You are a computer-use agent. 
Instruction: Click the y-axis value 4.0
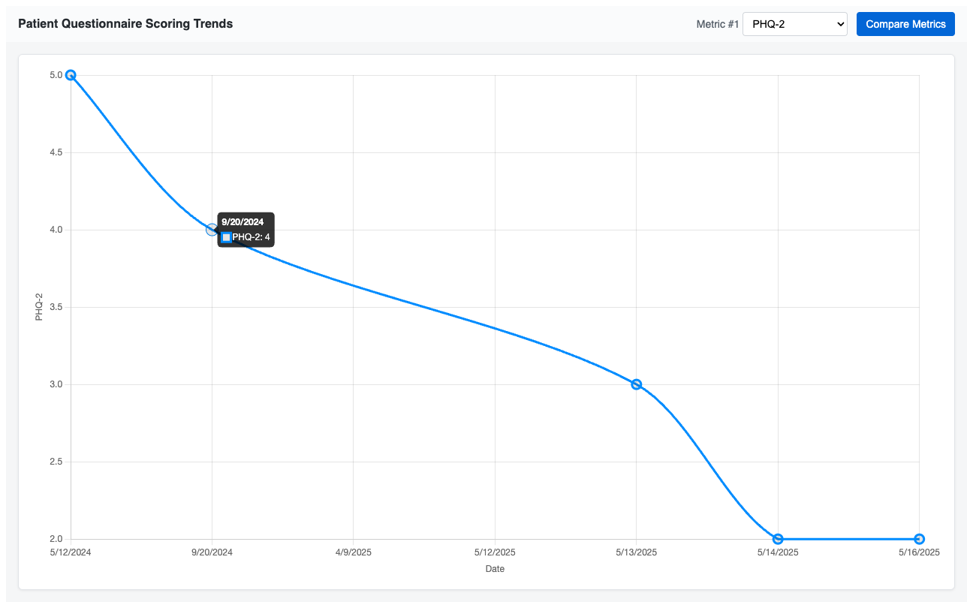[x=56, y=230]
